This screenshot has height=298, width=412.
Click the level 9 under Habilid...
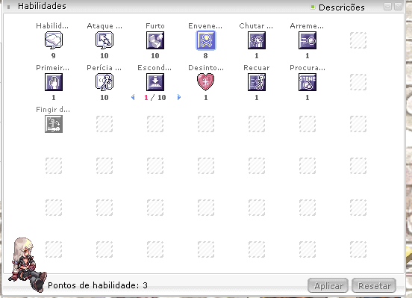[x=54, y=56]
